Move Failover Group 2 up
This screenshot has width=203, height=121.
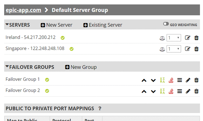coord(144,91)
